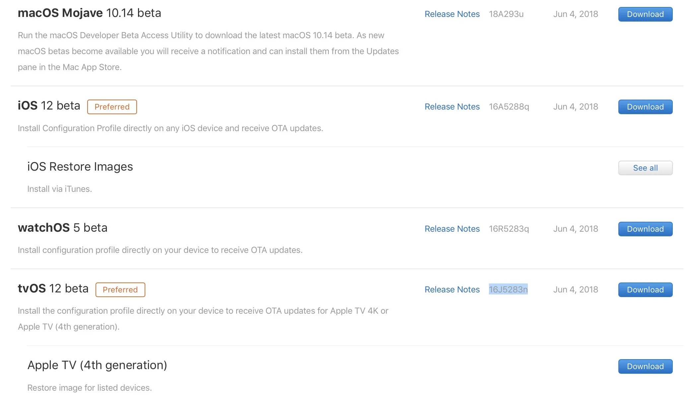Click the watchOS 5 beta heading
Viewport: 692px width, 395px height.
(62, 228)
